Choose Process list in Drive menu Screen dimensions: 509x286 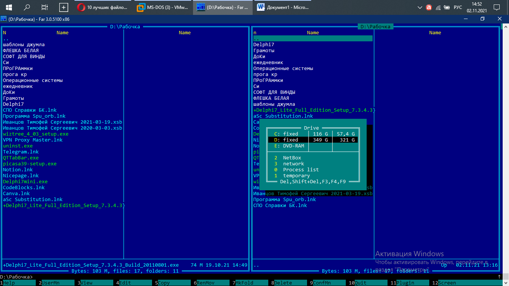[x=301, y=169]
